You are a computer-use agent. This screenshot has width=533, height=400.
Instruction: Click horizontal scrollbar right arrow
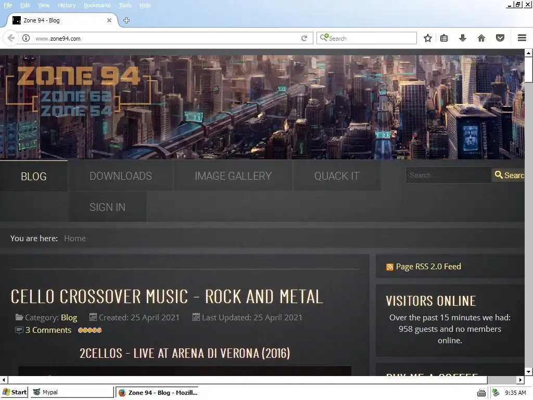[521, 380]
